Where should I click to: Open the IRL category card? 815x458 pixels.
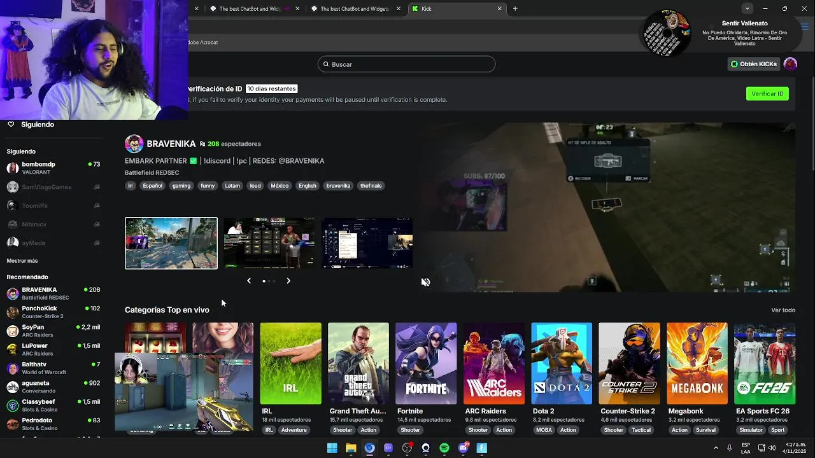point(290,363)
